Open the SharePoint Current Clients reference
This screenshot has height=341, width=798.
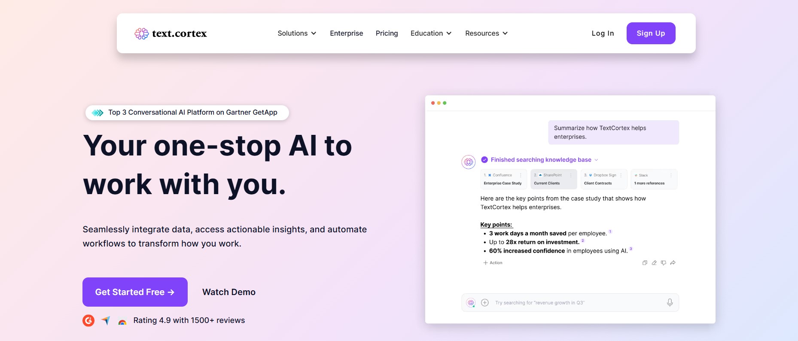point(554,179)
